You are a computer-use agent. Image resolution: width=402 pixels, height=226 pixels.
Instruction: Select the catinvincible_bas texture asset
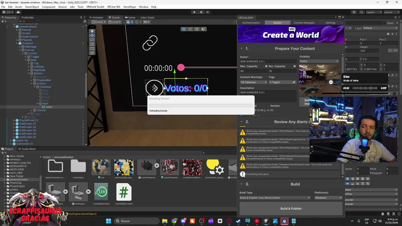pyautogui.click(x=124, y=169)
